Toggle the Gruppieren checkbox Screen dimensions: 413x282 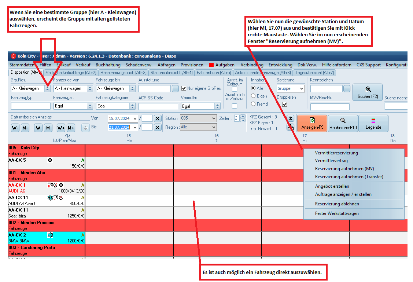point(284,105)
